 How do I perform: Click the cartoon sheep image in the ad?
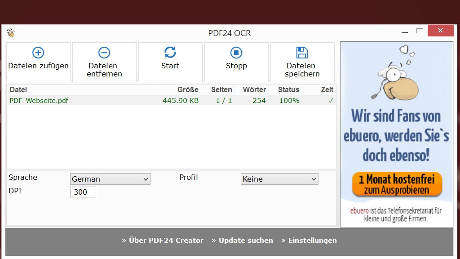pyautogui.click(x=395, y=73)
